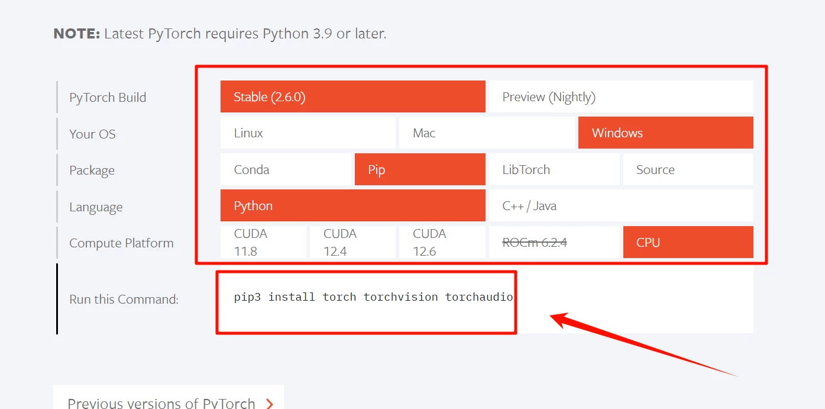Viewport: 825px width, 409px height.
Task: Click the pip3 install command text
Action: [x=373, y=297]
